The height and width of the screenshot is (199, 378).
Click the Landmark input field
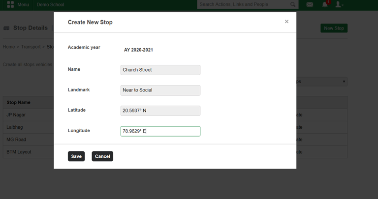(160, 90)
